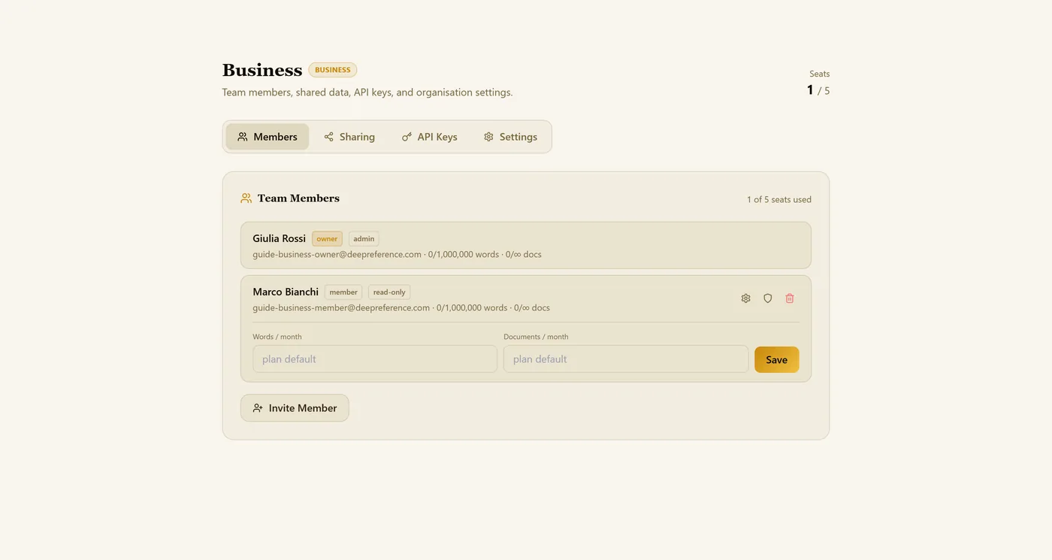
Task: Click the Team Members heading icon
Action: [x=246, y=198]
